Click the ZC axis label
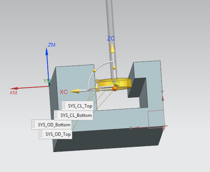This screenshot has height=172, width=210. [x=111, y=38]
